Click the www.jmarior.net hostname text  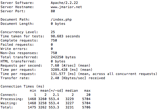(66, 7)
